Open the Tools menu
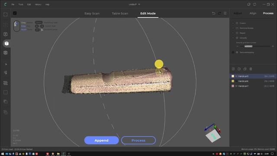Screen dimensions: 277x156 point(21,4)
